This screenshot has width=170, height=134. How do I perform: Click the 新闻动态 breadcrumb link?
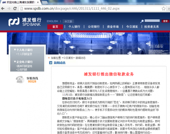(80, 58)
